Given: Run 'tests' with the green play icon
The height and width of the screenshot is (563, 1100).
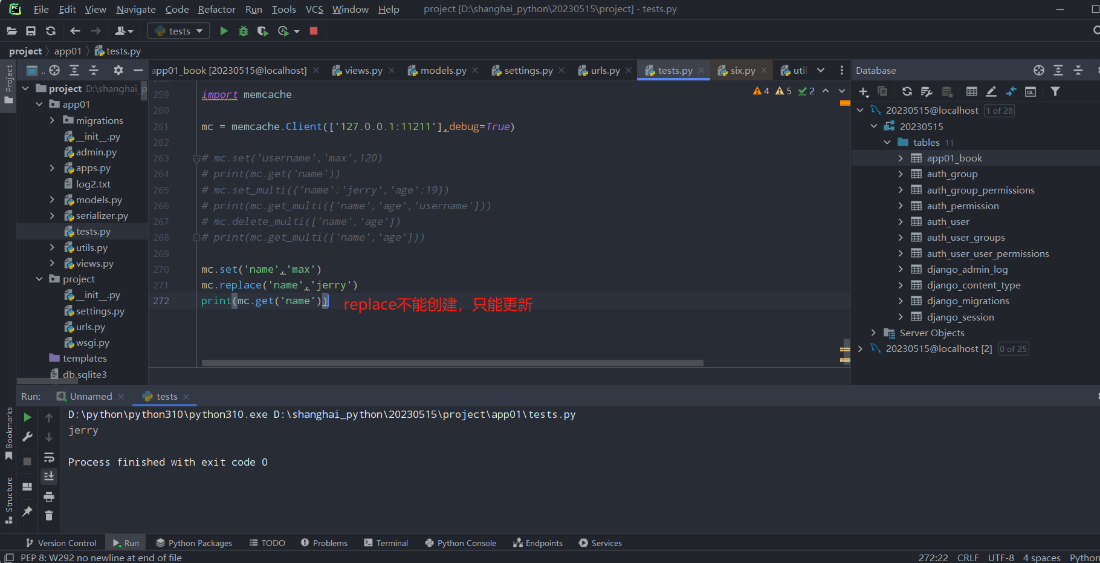Looking at the screenshot, I should 224,31.
